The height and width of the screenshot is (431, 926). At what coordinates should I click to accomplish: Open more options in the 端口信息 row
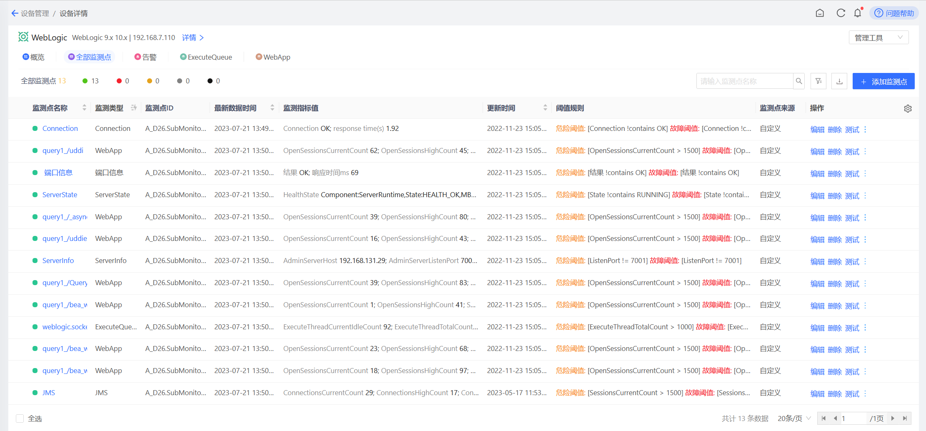tap(865, 174)
